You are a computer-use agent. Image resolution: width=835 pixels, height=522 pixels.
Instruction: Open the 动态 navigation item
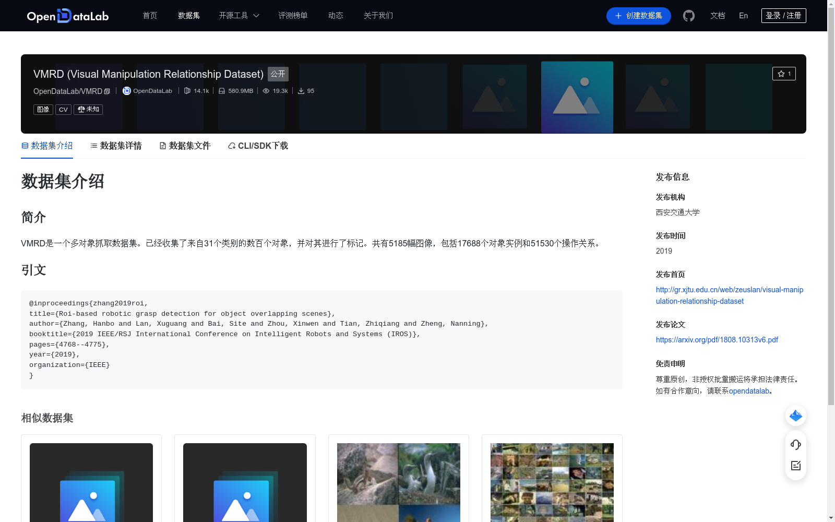click(336, 16)
